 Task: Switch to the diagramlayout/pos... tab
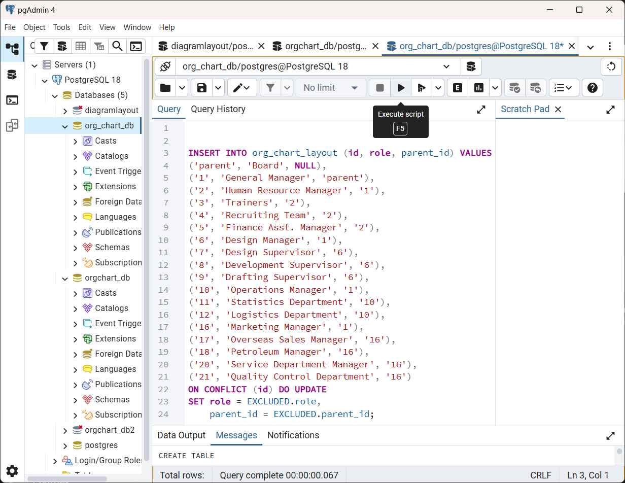click(x=212, y=46)
